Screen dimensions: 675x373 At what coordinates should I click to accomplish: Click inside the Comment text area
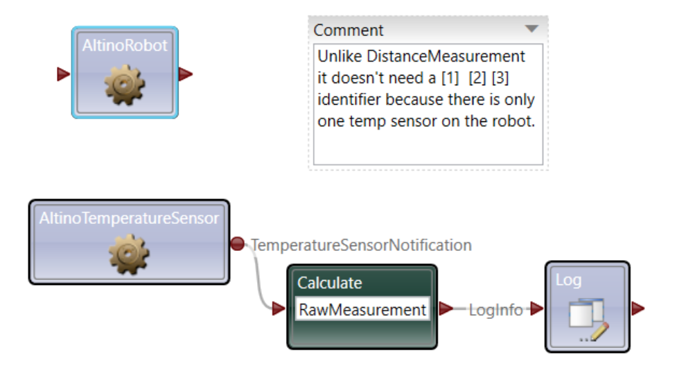pos(428,104)
